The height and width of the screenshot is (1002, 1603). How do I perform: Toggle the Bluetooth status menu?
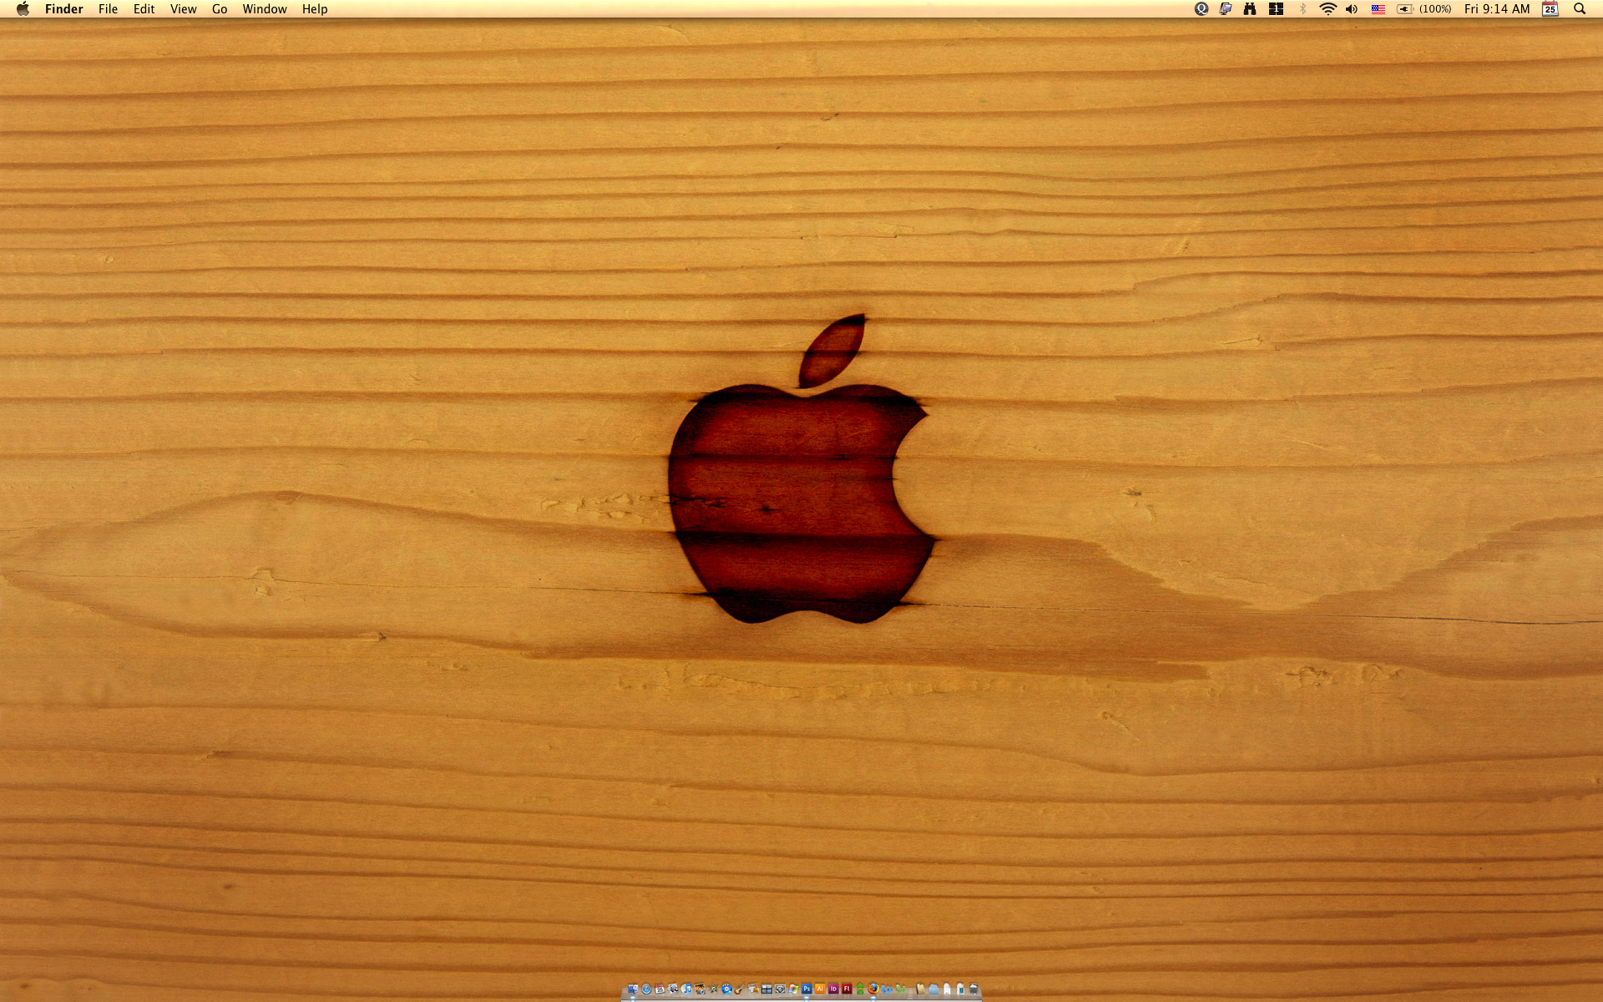tap(1302, 9)
